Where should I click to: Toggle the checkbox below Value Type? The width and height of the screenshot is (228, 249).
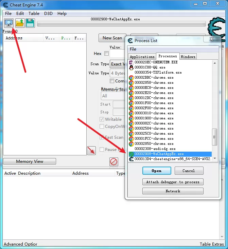click(112, 81)
